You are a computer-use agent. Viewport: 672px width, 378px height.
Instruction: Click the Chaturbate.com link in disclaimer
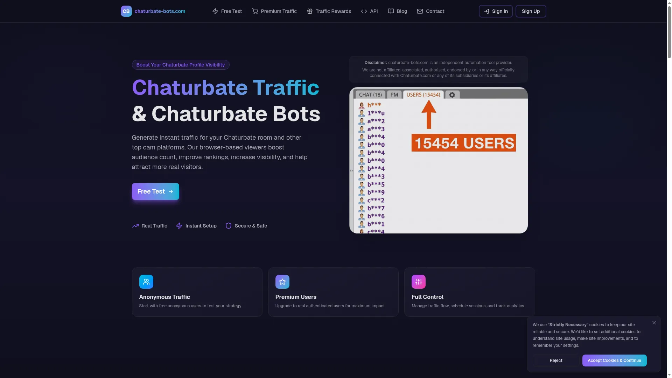(415, 76)
